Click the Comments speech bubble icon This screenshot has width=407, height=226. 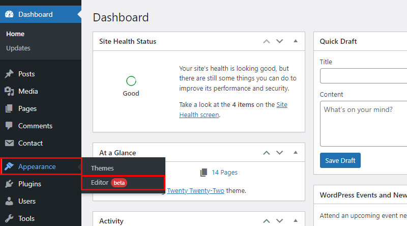[x=9, y=126]
